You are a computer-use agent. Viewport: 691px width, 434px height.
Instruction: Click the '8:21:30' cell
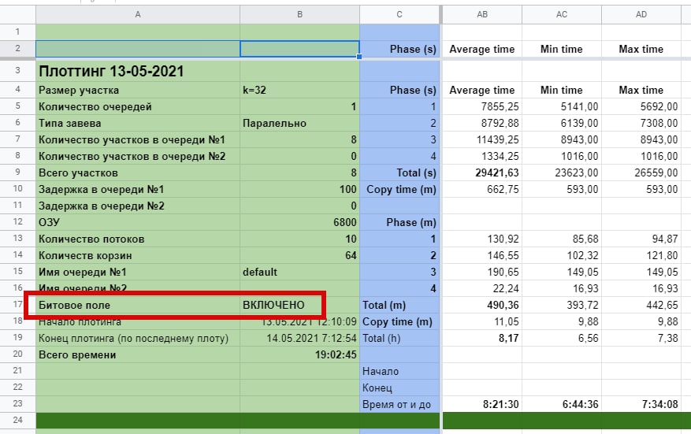point(482,405)
